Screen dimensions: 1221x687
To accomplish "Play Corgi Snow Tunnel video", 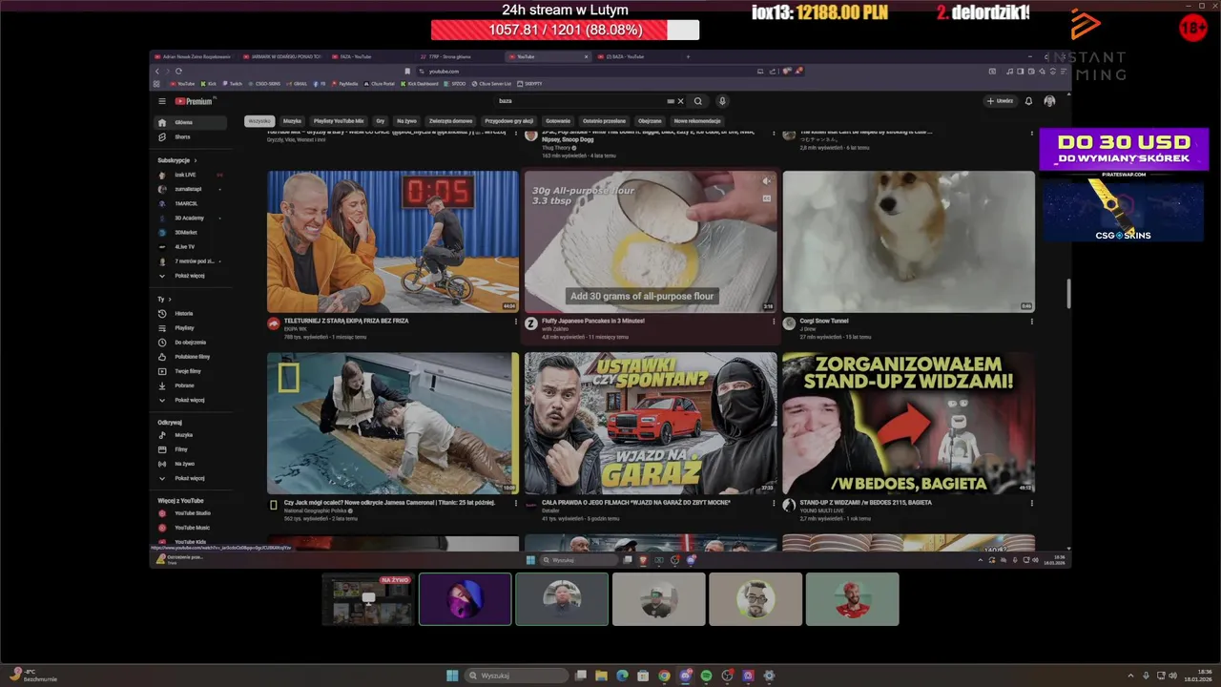I will tap(908, 241).
